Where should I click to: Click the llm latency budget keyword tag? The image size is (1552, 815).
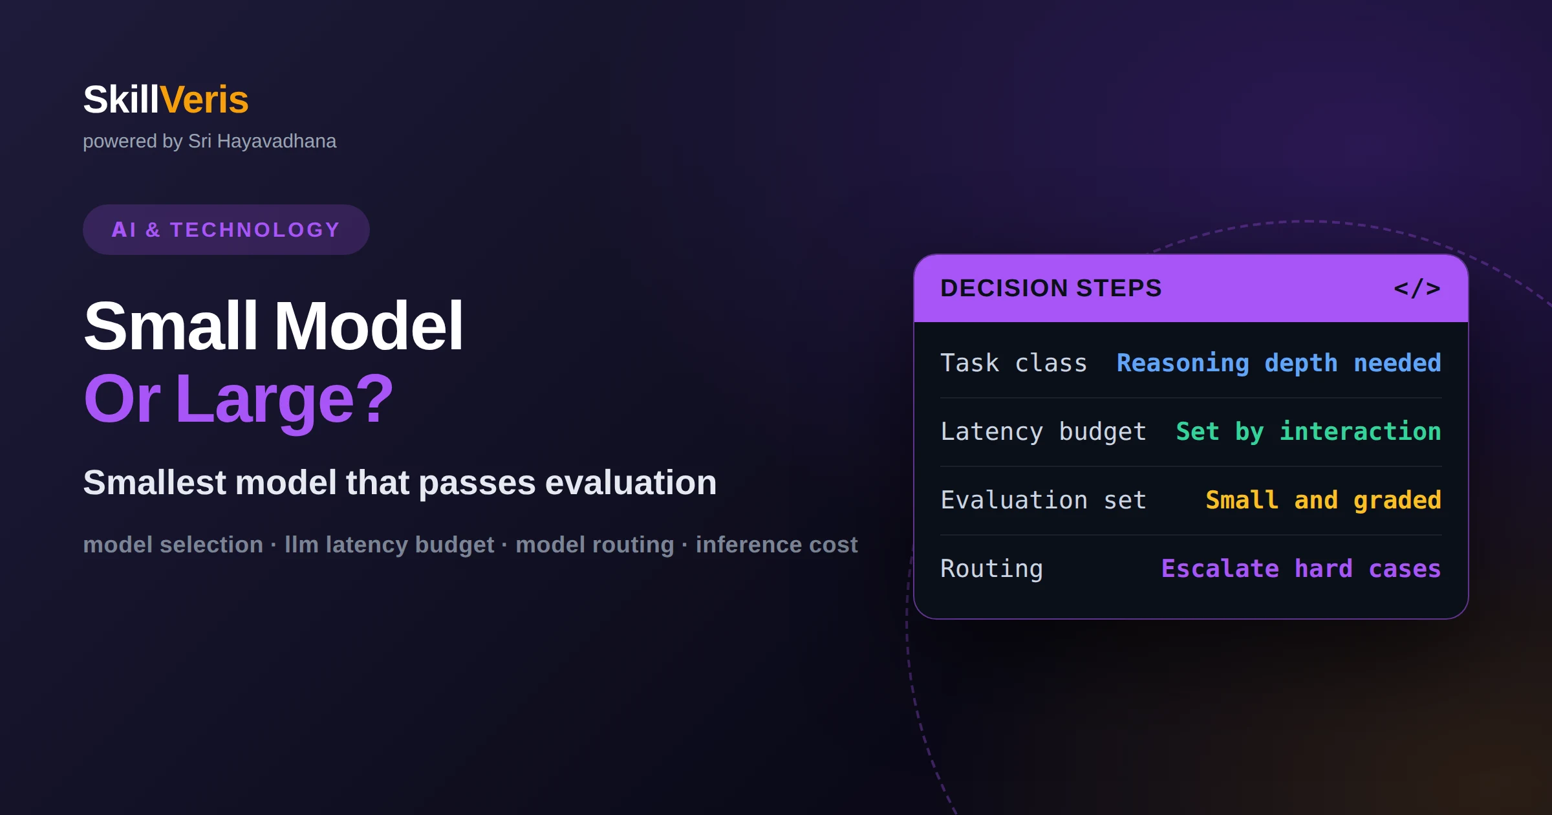[389, 545]
